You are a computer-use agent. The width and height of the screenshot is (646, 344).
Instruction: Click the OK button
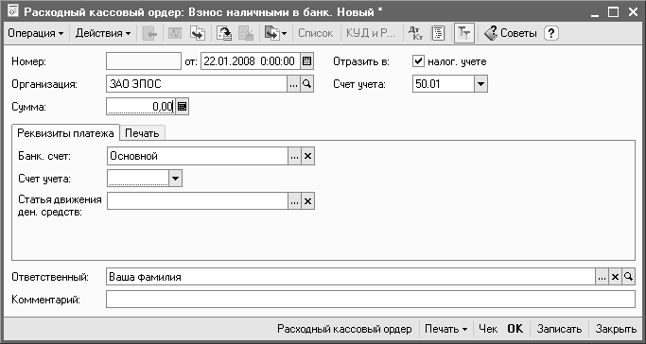pyautogui.click(x=515, y=329)
